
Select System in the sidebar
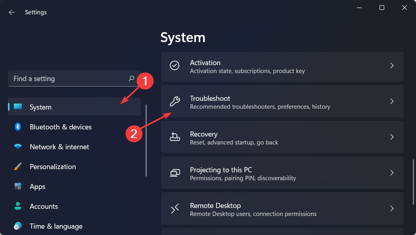point(40,107)
